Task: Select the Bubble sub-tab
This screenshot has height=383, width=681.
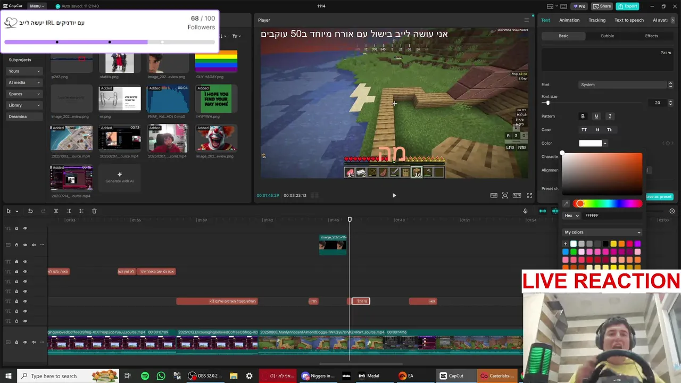Action: click(607, 36)
